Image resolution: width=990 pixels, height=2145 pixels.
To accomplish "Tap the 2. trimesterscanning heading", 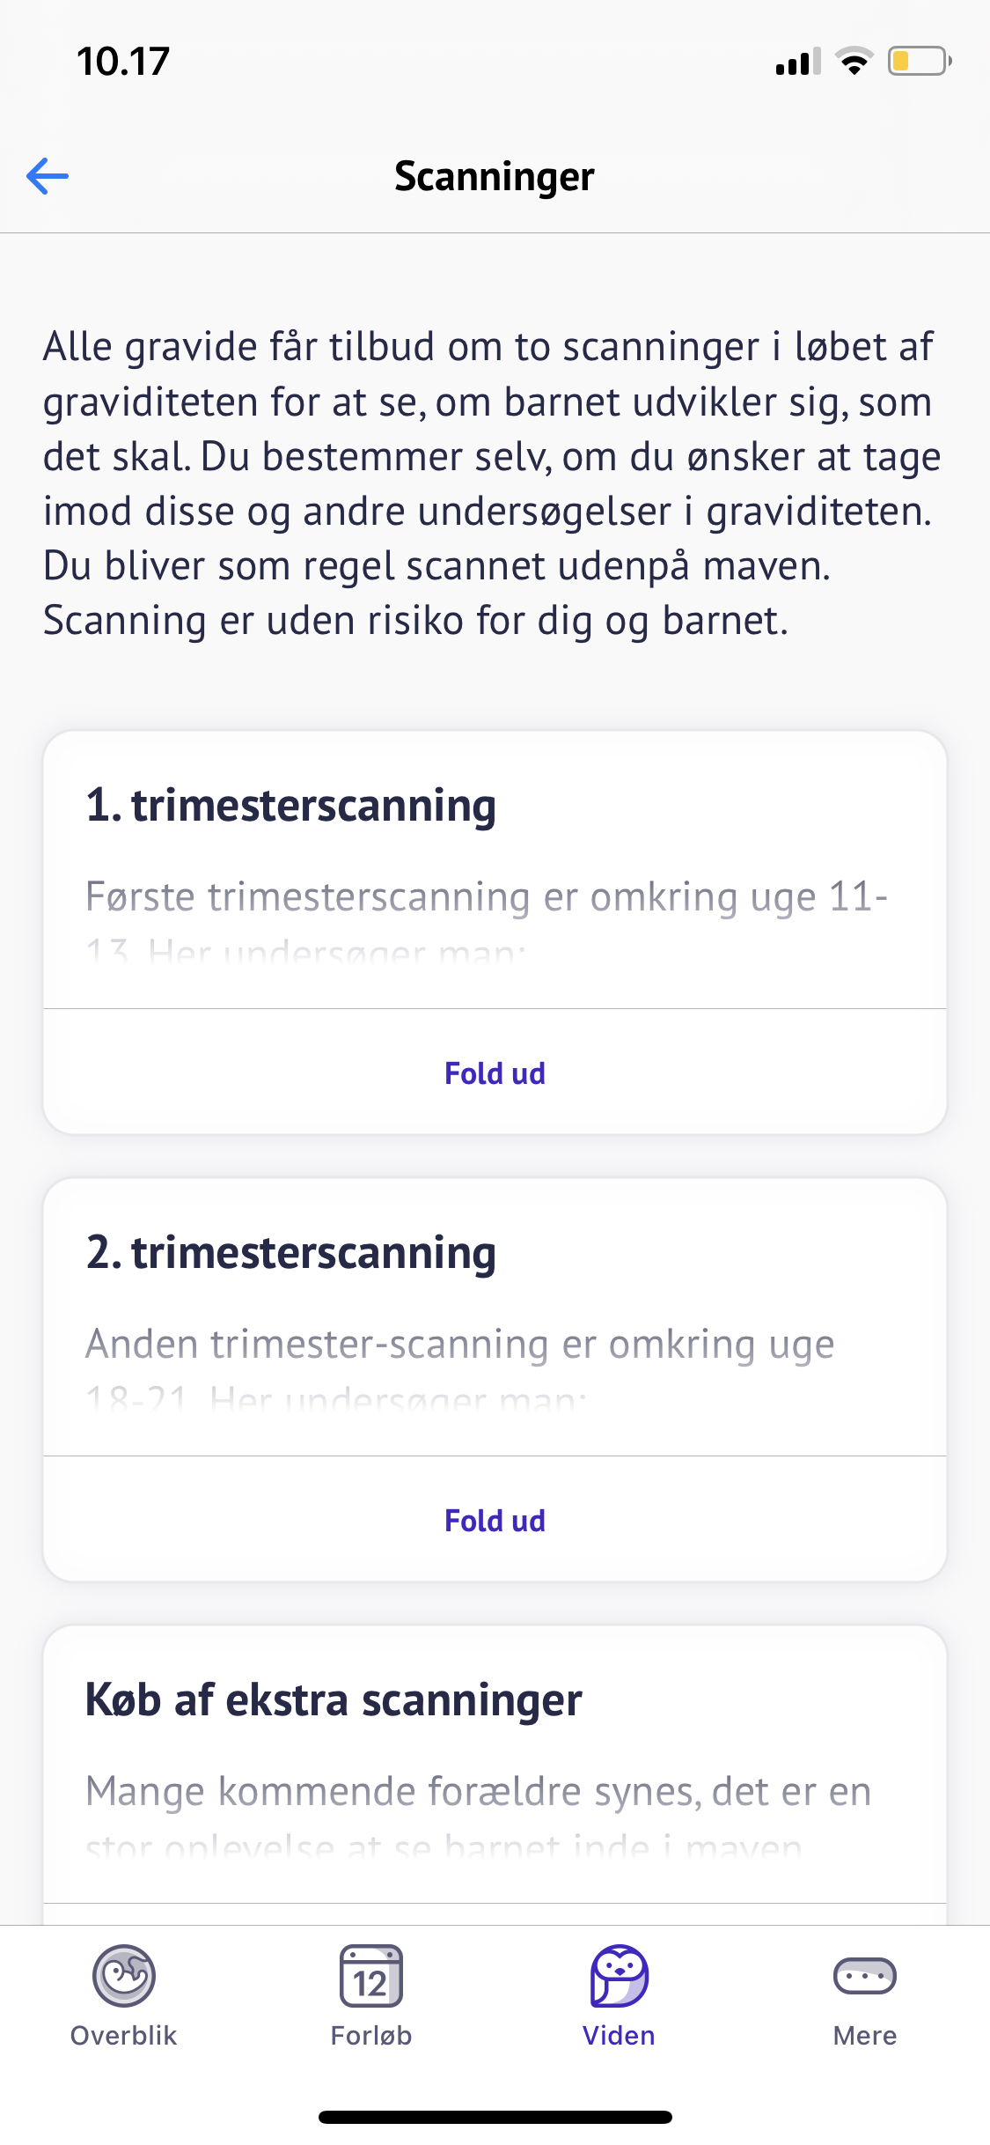I will click(291, 1253).
